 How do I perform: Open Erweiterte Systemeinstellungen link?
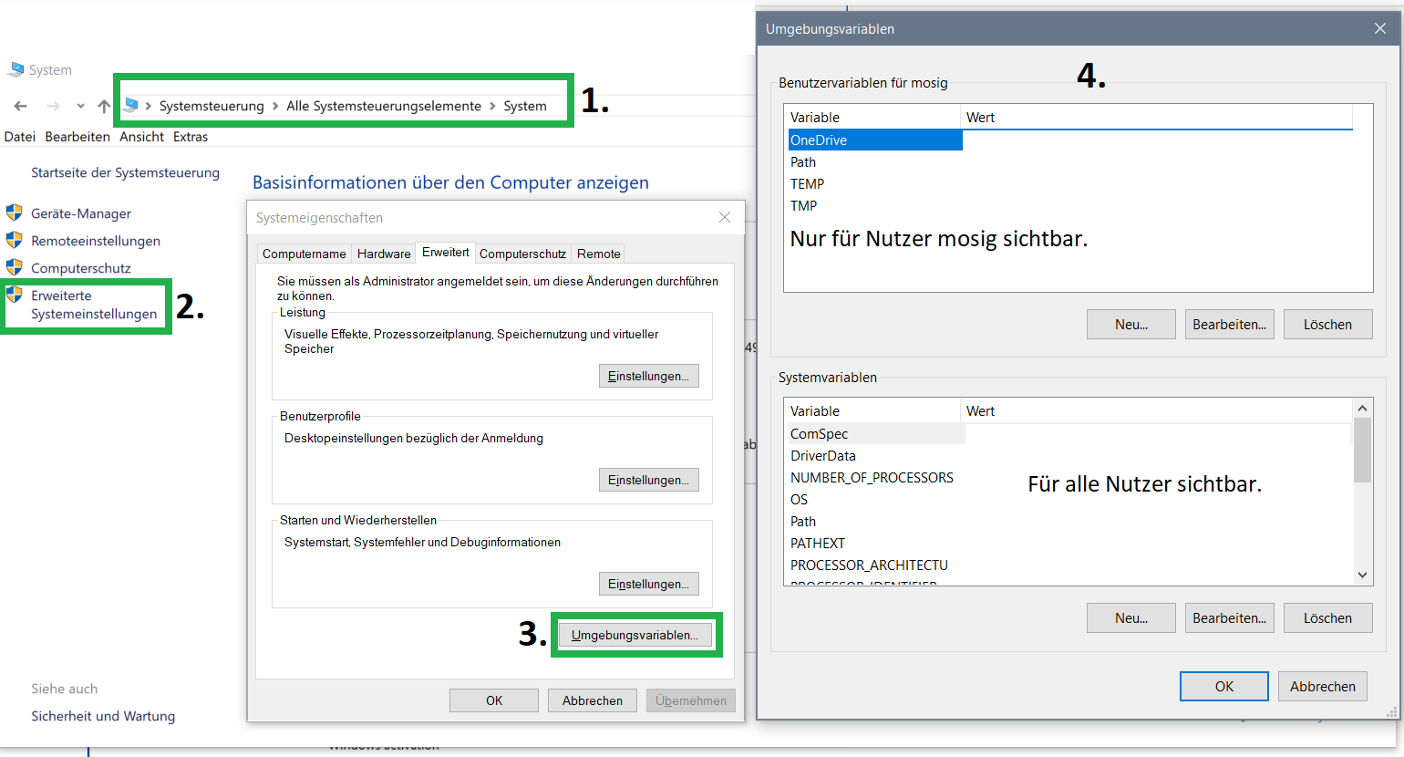94,305
